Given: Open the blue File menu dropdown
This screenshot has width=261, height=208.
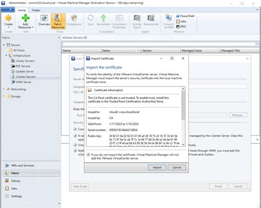Looking at the screenshot, I should (x=8, y=9).
